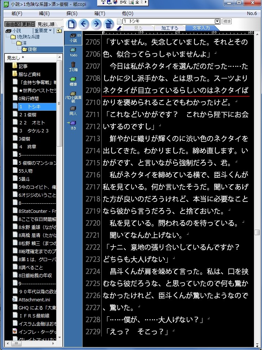Click the note list scroll-down arrow

tap(59, 338)
